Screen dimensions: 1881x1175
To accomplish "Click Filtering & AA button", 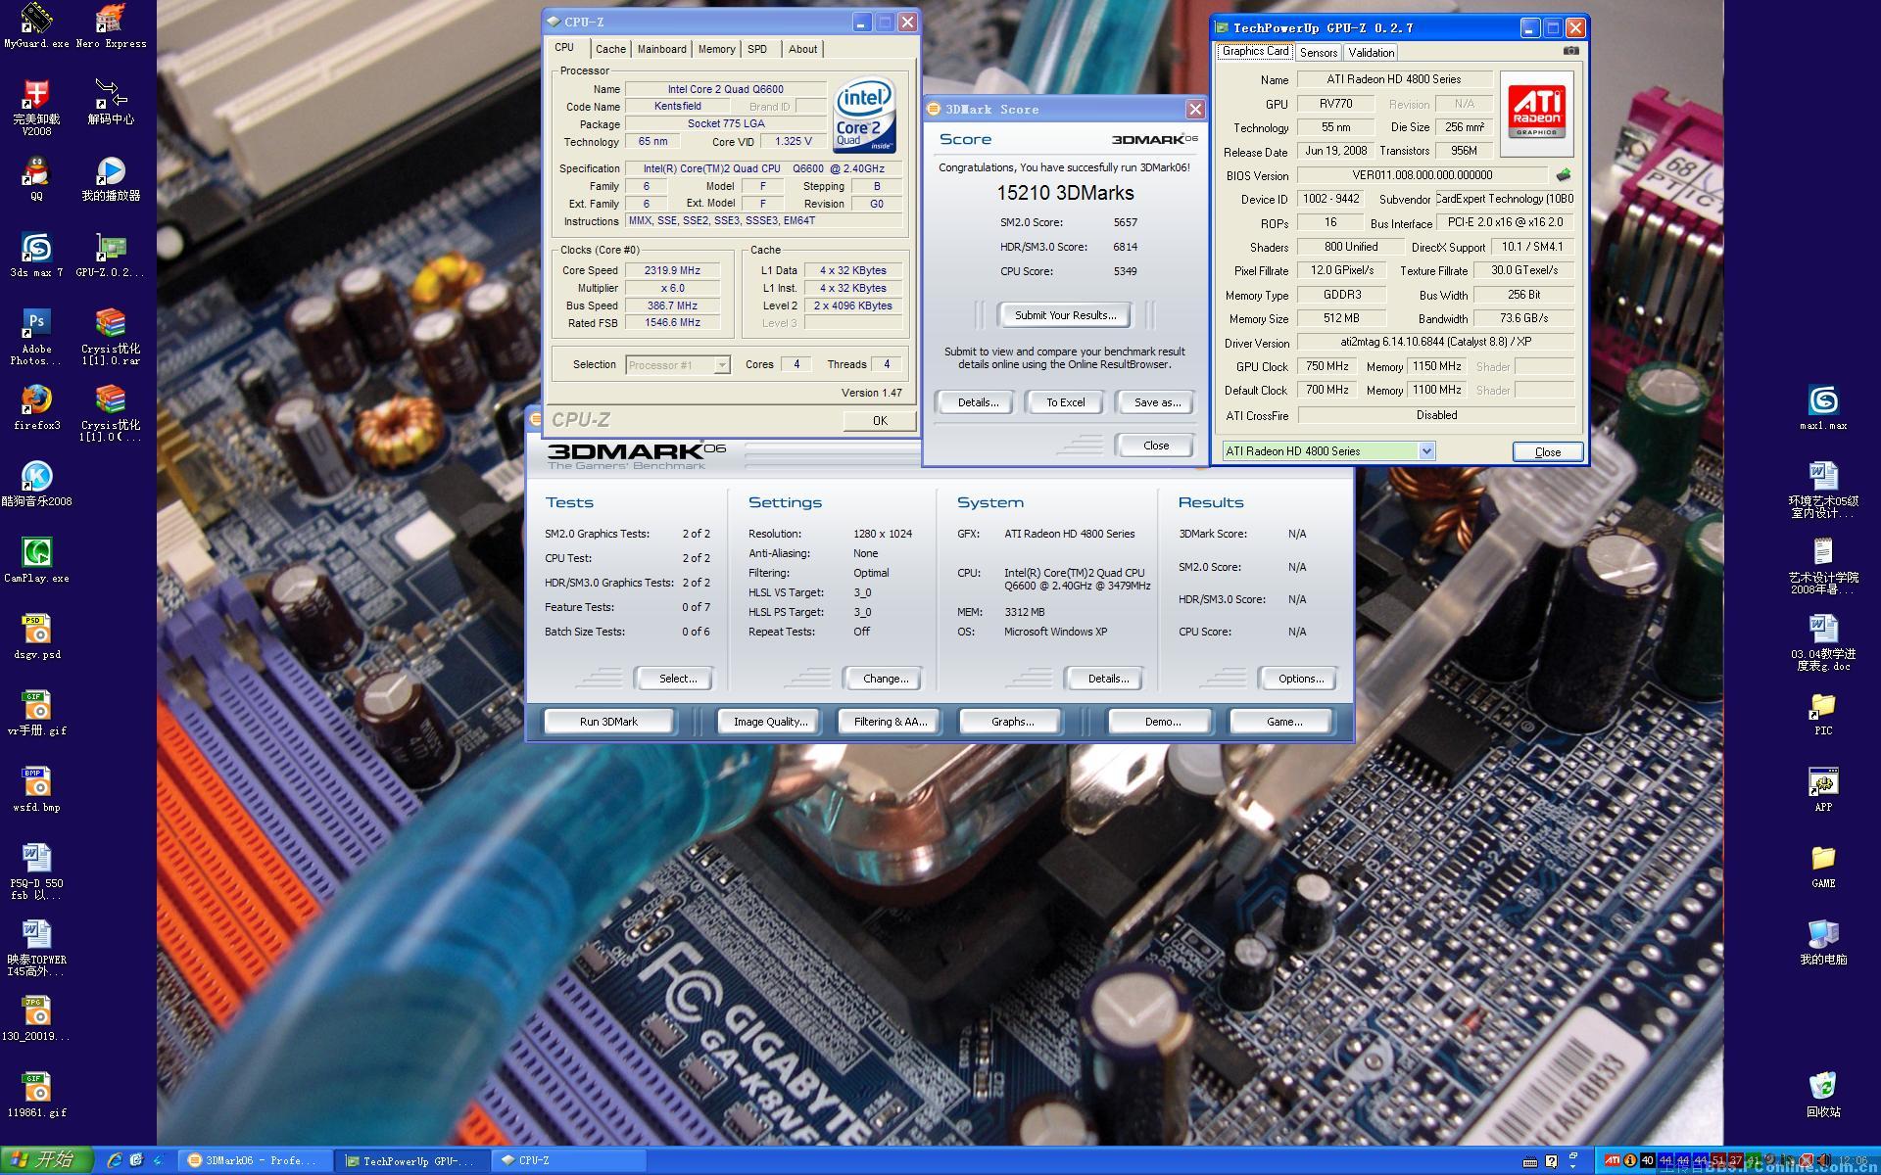I will [x=890, y=722].
